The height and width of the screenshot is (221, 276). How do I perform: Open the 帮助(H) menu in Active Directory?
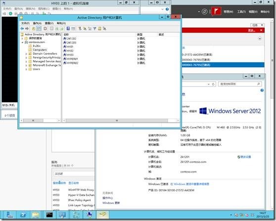(x=61, y=23)
